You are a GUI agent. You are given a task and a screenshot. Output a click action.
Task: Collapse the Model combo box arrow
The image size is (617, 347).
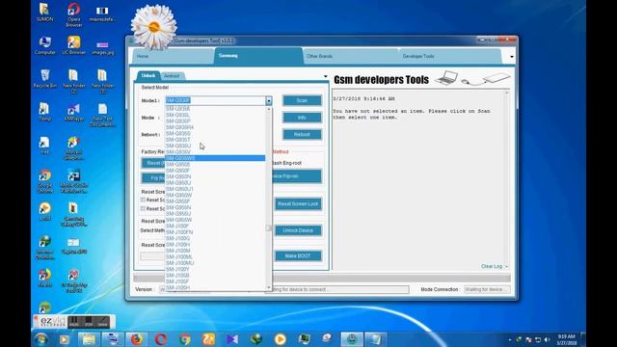click(x=268, y=100)
